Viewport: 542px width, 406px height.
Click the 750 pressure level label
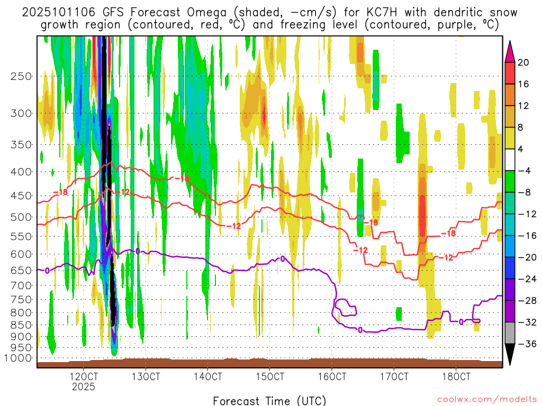coord(21,300)
